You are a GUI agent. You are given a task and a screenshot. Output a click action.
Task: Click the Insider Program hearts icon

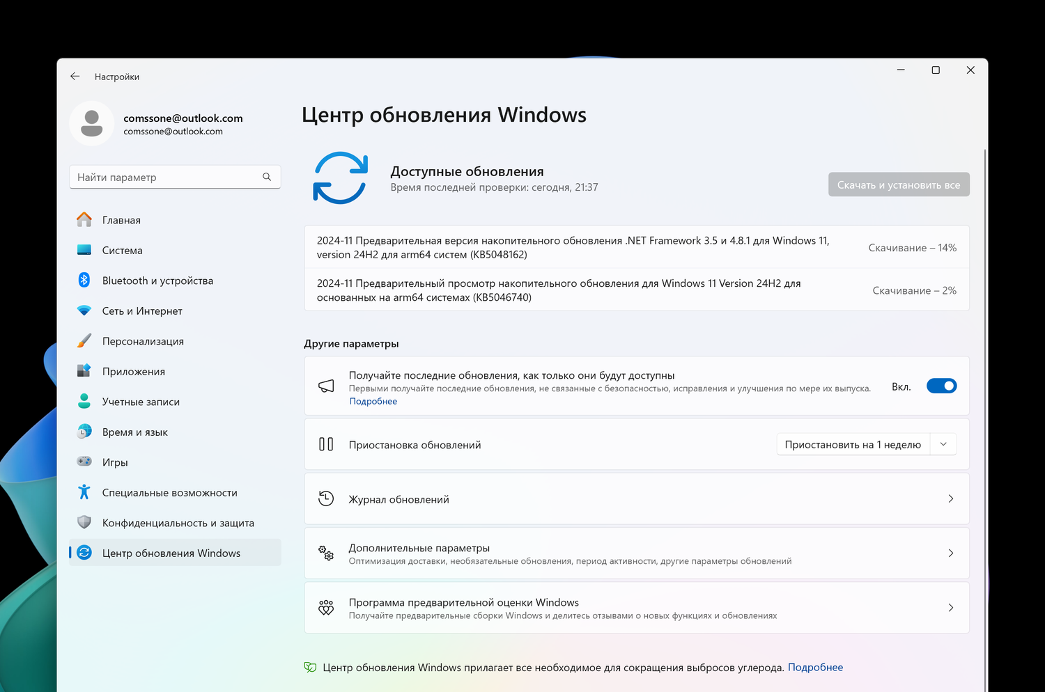[326, 607]
